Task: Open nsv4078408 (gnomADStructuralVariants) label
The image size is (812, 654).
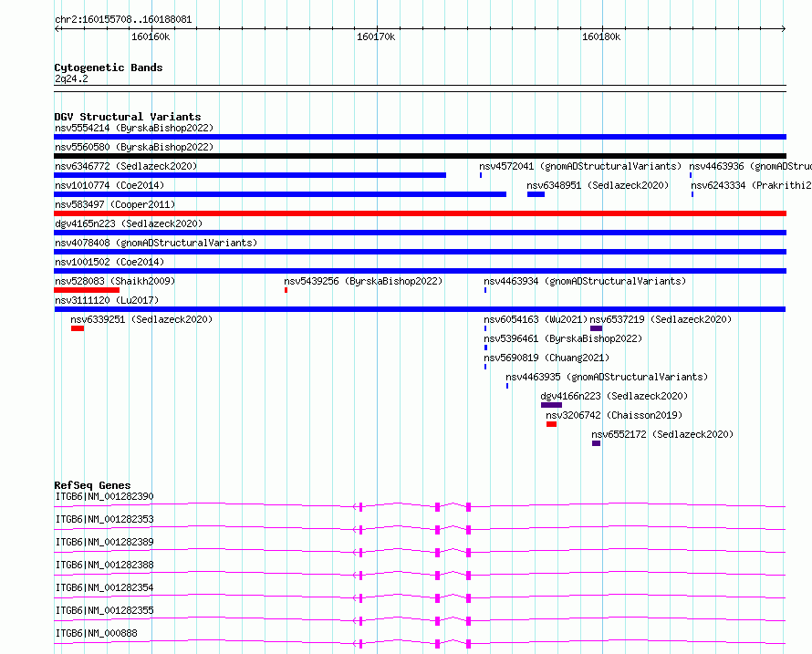Action: point(156,243)
